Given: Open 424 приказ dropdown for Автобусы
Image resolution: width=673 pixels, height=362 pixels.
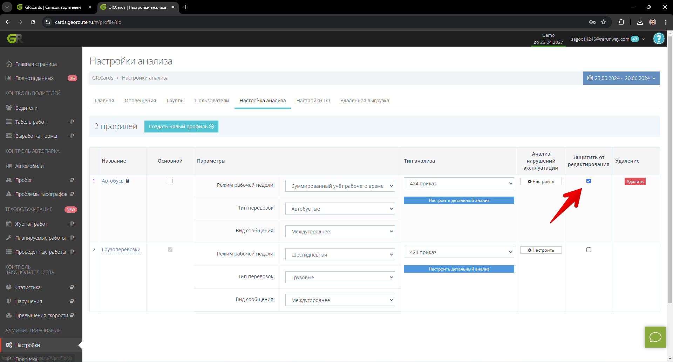Looking at the screenshot, I should 459,183.
